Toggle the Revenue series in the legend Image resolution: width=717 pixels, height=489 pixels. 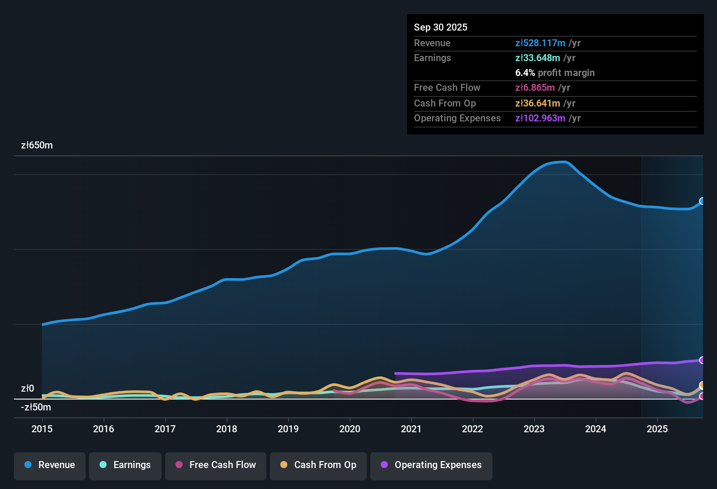pos(49,465)
